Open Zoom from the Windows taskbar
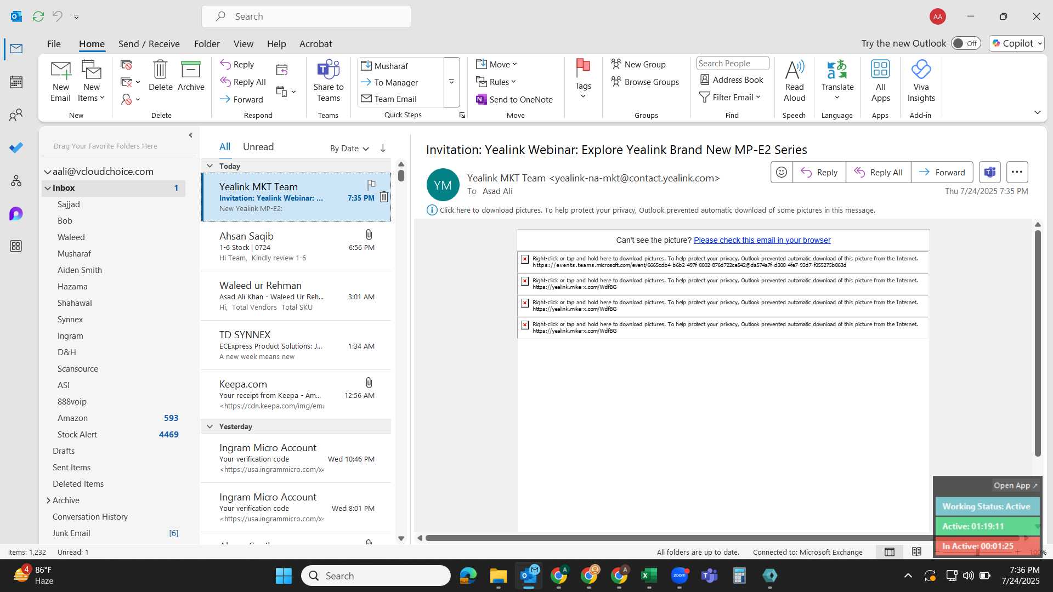This screenshot has width=1053, height=592. pyautogui.click(x=680, y=576)
